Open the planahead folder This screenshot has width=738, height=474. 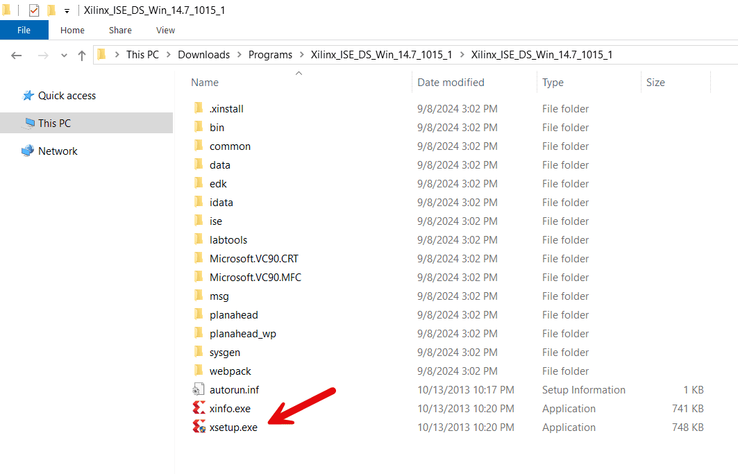click(234, 314)
